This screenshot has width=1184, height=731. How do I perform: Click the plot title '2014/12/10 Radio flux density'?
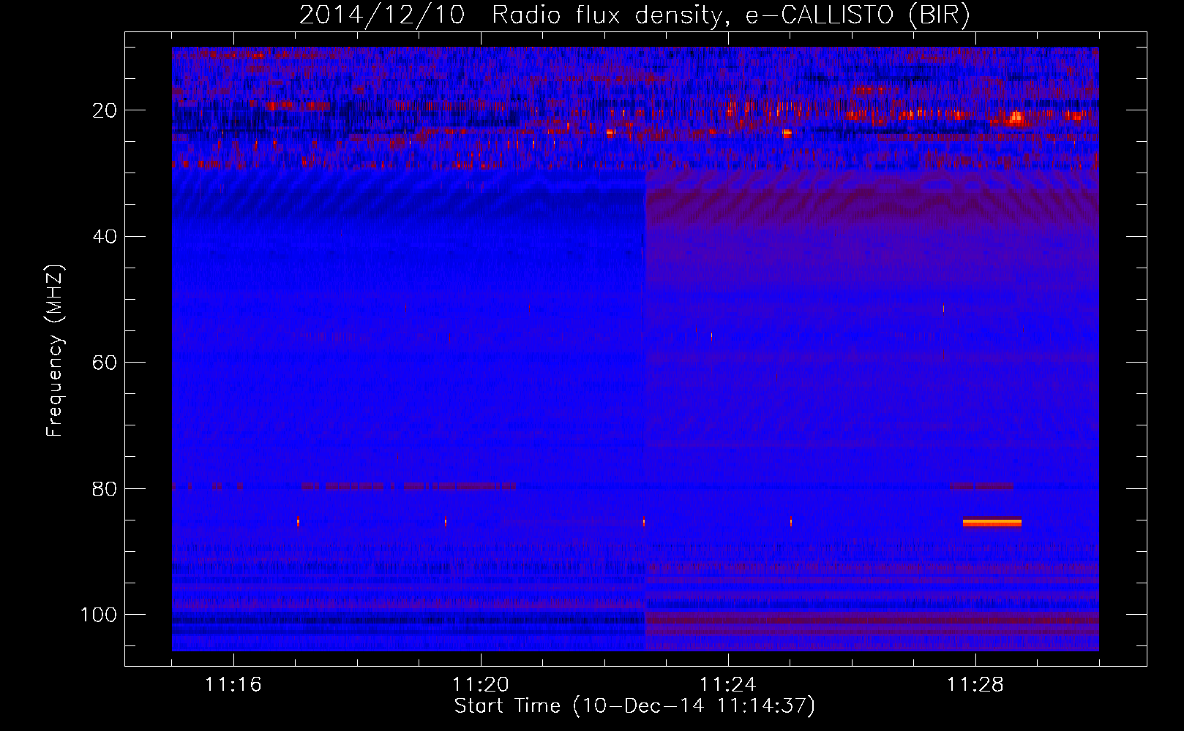point(634,15)
